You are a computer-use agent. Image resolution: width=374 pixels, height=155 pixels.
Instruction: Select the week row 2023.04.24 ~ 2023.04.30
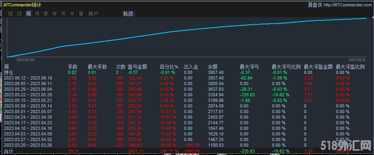coord(28,117)
